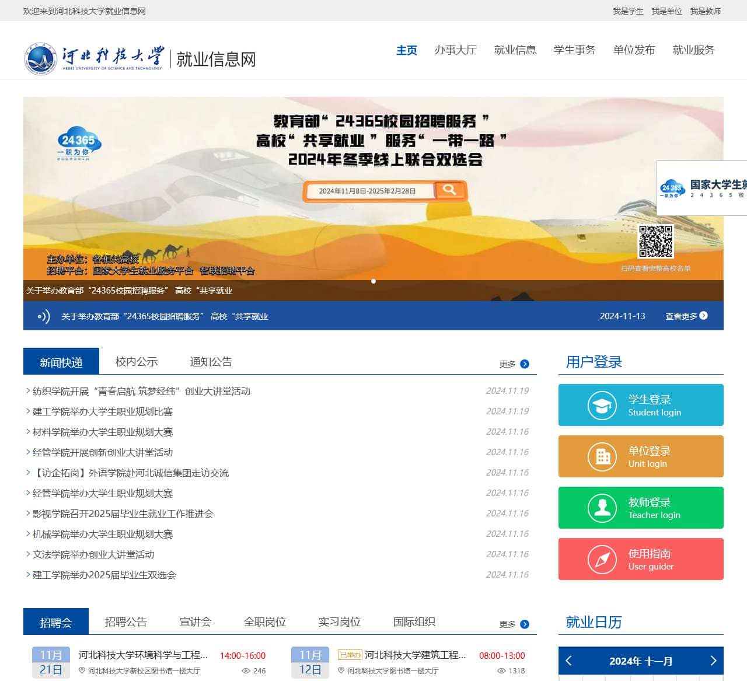747x681 pixels.
Task: Open the 就业信息 menu
Action: point(515,50)
